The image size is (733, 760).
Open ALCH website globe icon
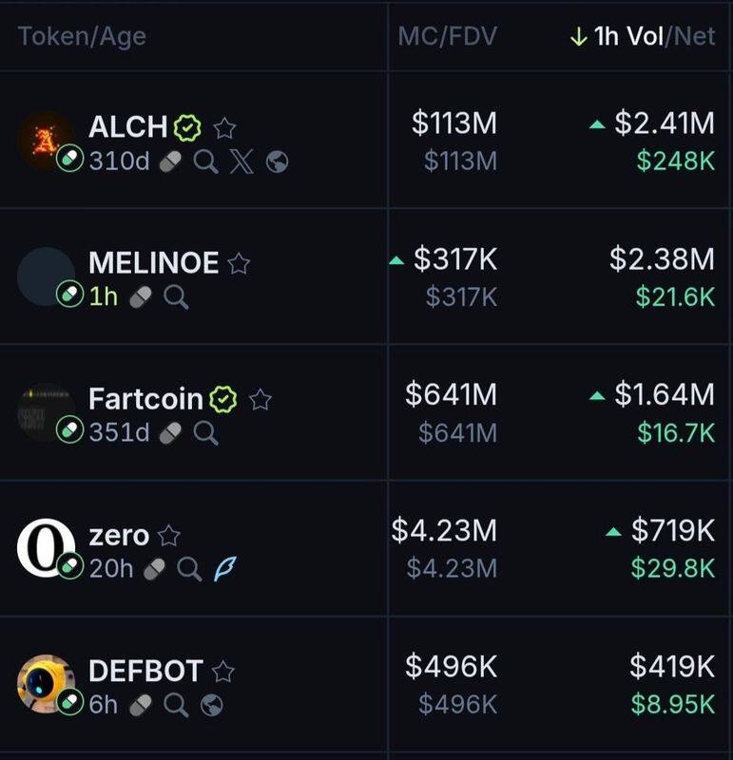click(278, 161)
